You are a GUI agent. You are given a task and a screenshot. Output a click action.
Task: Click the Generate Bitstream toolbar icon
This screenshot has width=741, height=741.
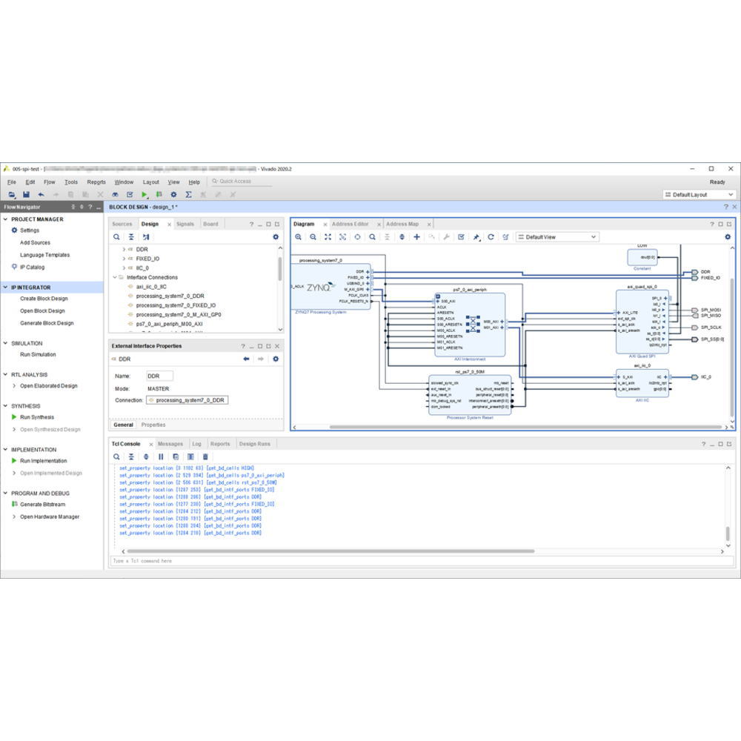(159, 195)
